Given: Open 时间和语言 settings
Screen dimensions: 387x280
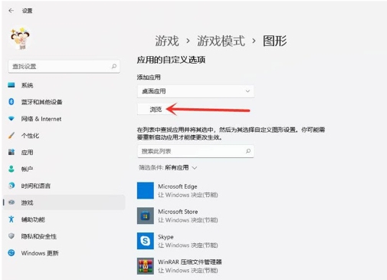Looking at the screenshot, I should click(x=64, y=186).
